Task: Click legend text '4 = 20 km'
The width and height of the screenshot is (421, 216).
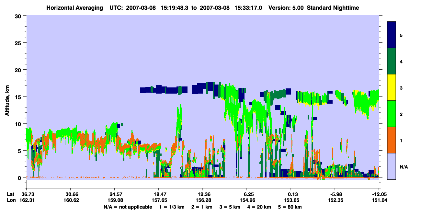Action: coord(259,207)
